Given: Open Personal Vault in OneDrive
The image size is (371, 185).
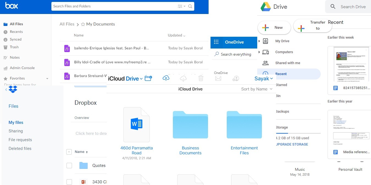Looking at the screenshot, I should point(350,169).
